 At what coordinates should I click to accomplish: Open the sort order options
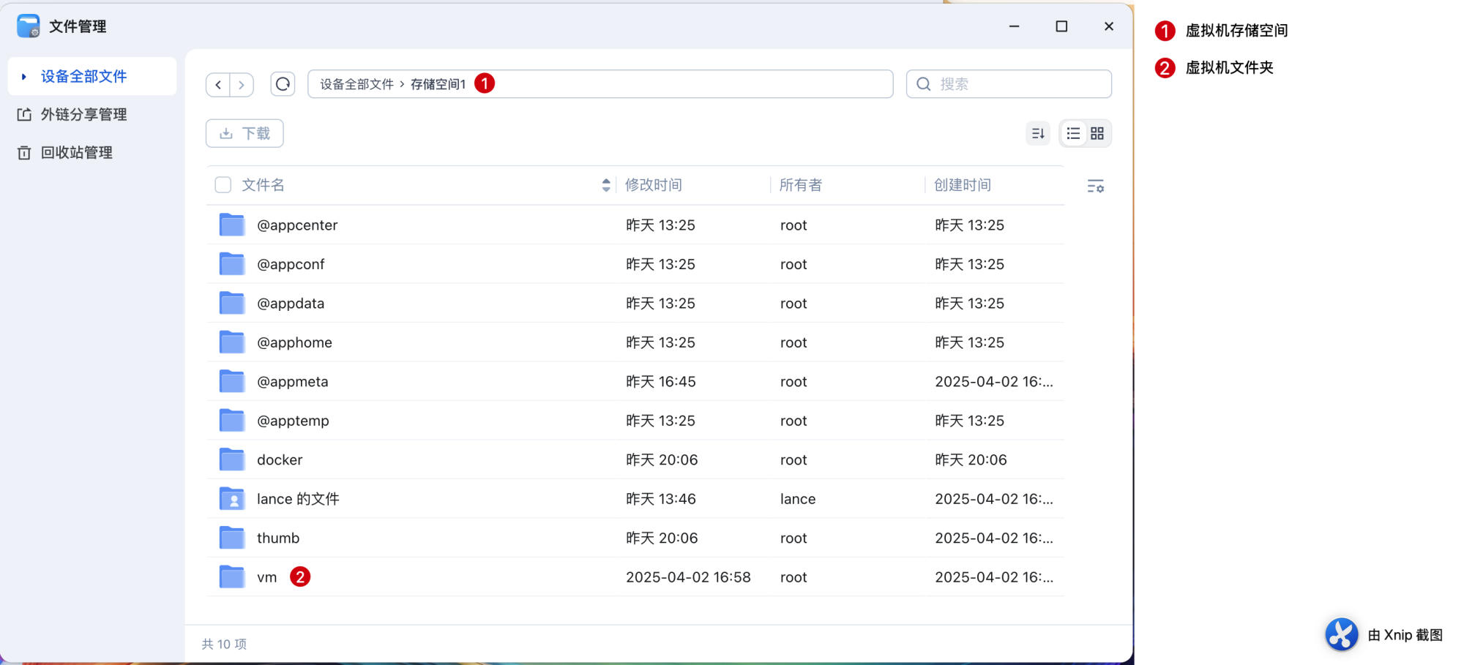click(x=1037, y=133)
